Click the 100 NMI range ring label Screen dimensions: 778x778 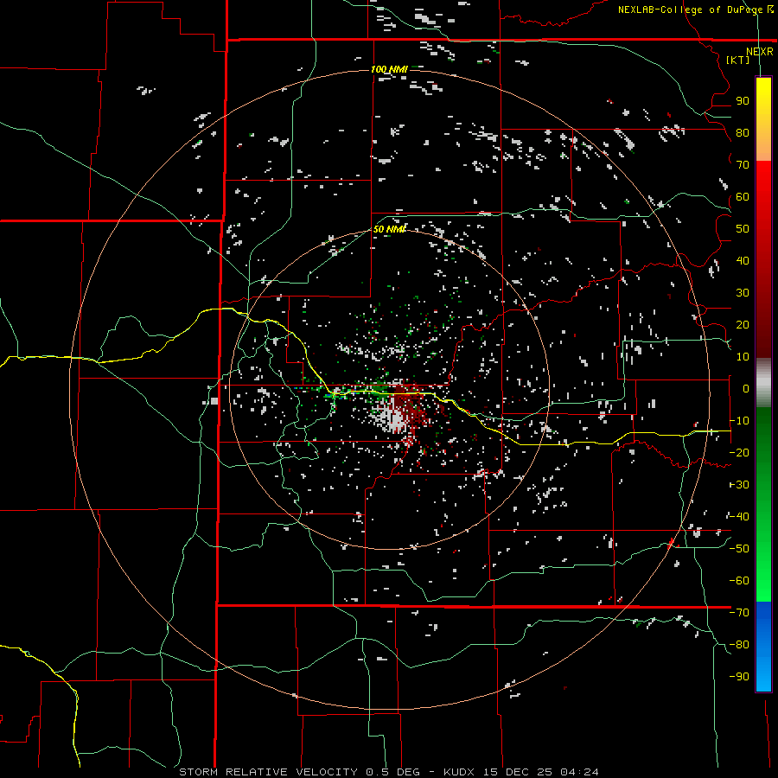pos(389,69)
